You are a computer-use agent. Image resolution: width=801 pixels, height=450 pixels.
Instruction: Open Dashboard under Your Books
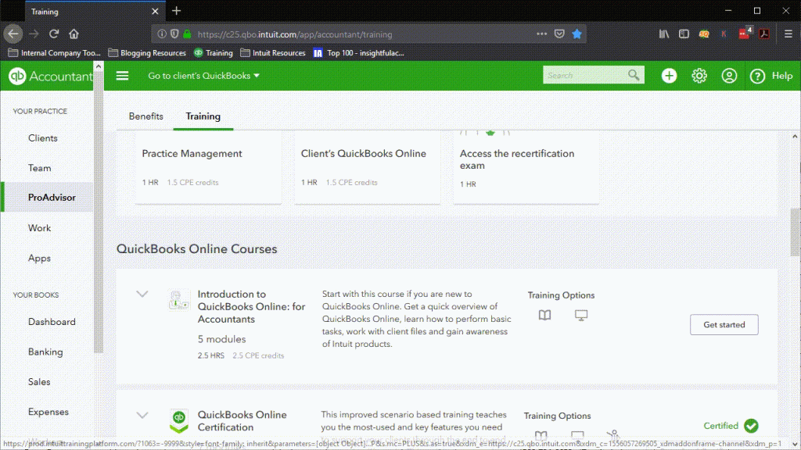click(x=52, y=322)
